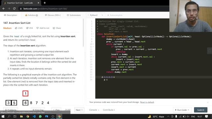The image size is (212, 119).
Task: Go back in browser history
Action: coord(4,9)
